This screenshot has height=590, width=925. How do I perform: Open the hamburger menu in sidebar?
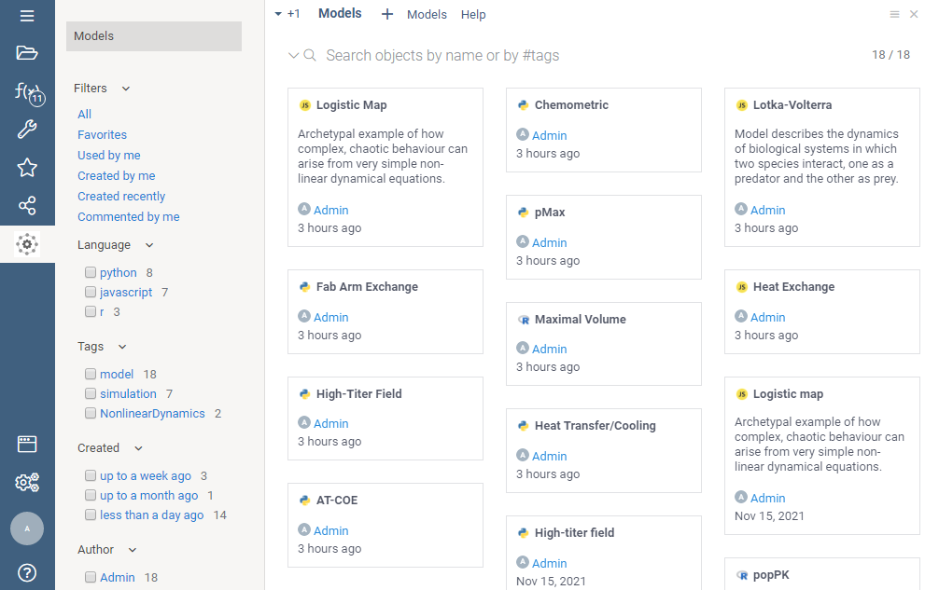pos(27,16)
